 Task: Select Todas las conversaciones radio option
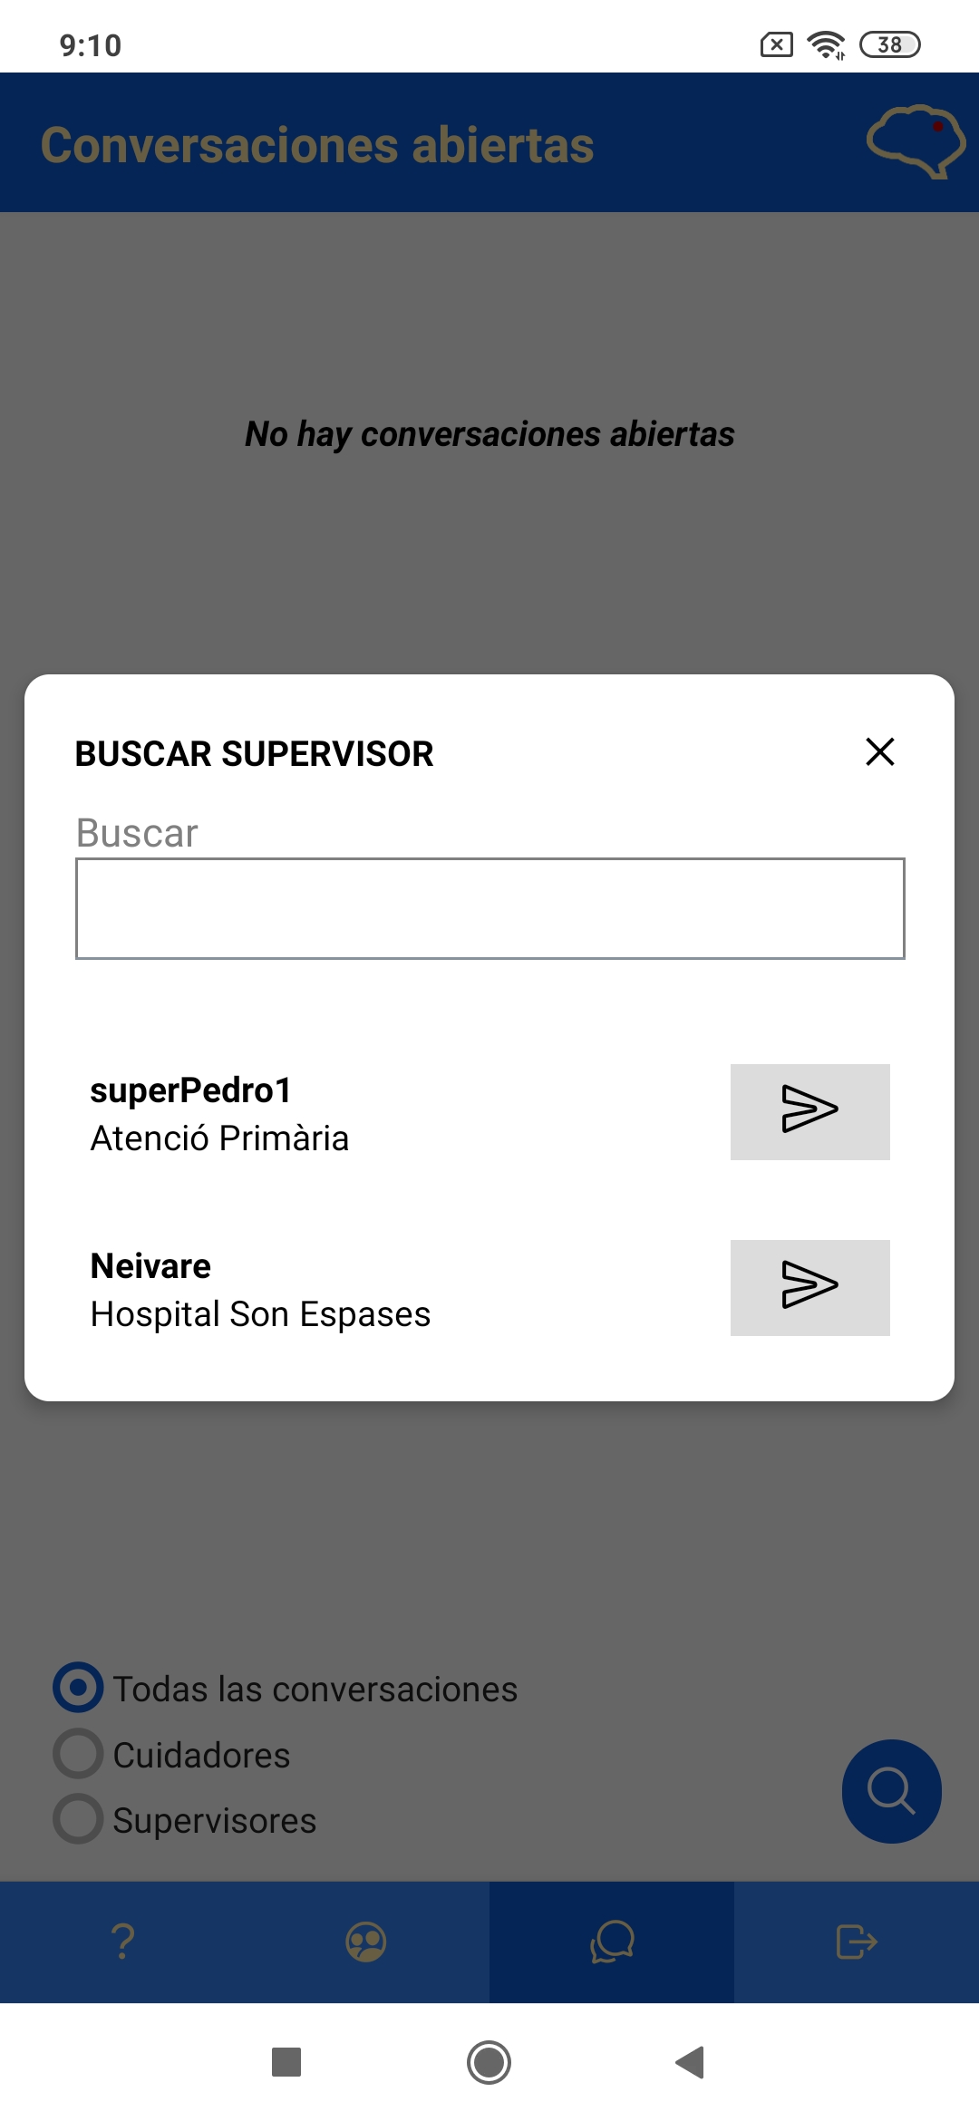tap(79, 1688)
